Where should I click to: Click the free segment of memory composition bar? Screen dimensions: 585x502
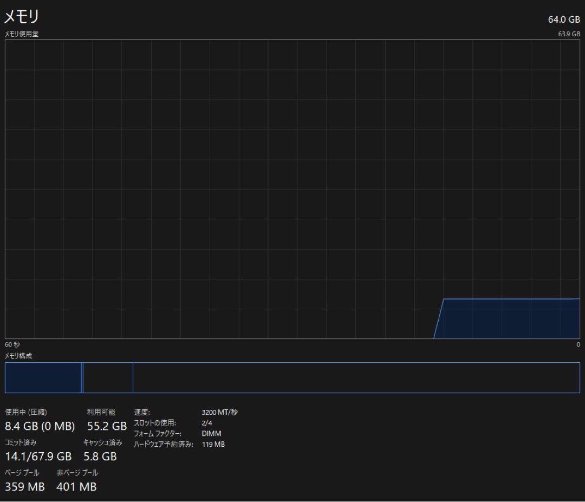[356, 377]
